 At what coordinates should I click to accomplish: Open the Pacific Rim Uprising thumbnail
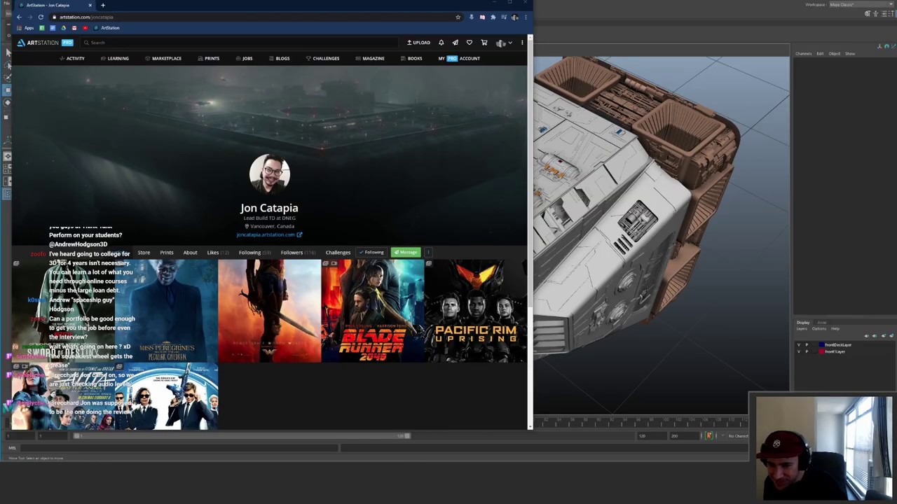pyautogui.click(x=476, y=311)
